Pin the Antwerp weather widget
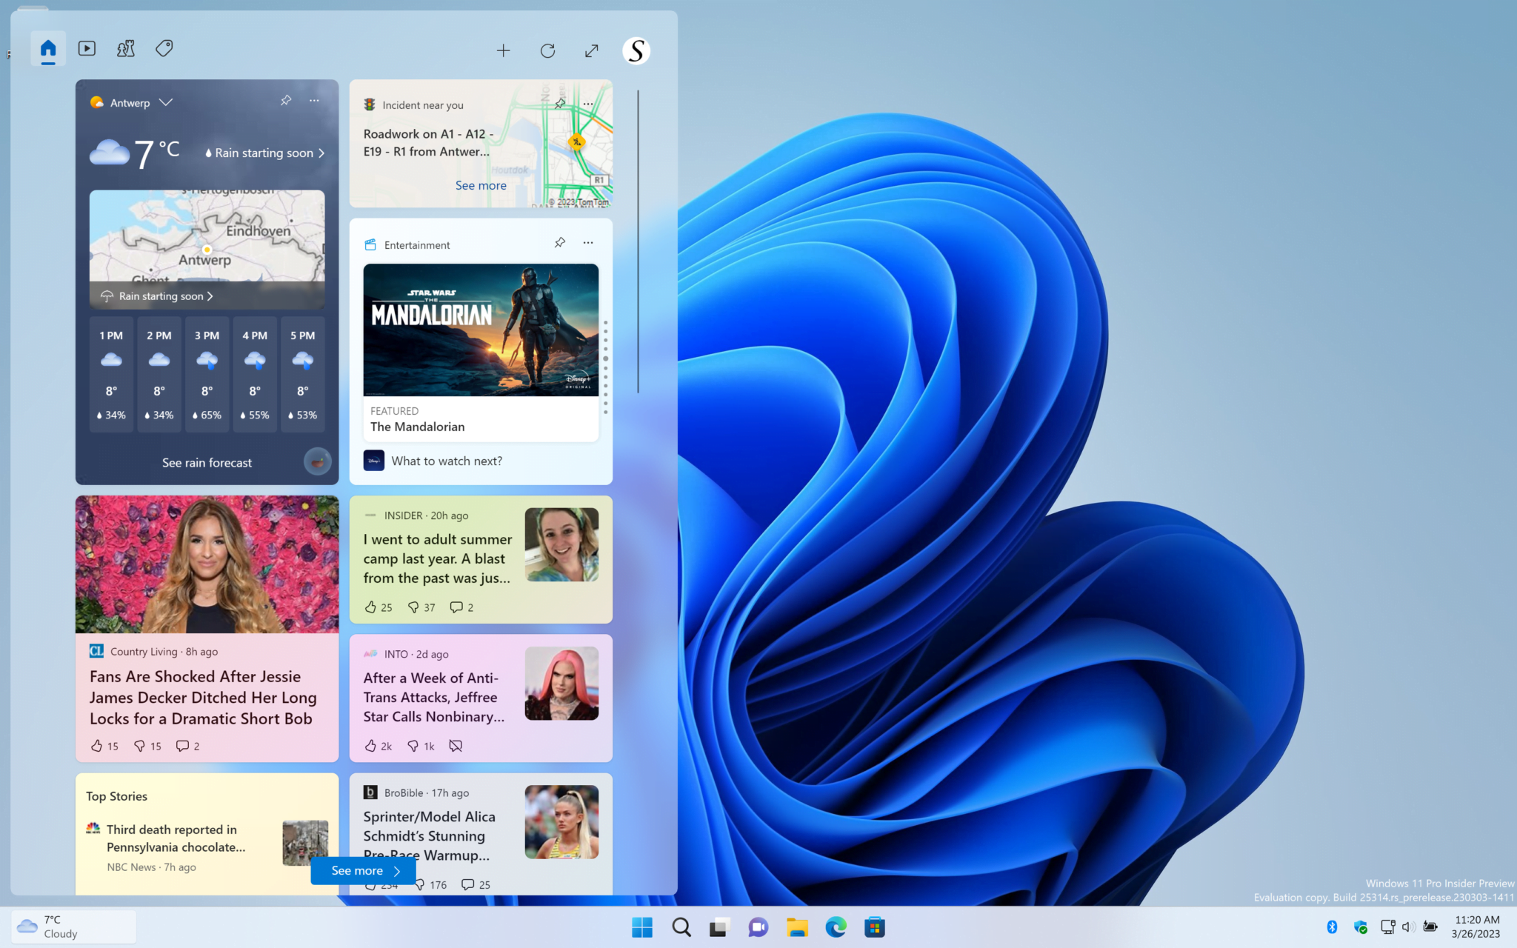 pos(286,101)
